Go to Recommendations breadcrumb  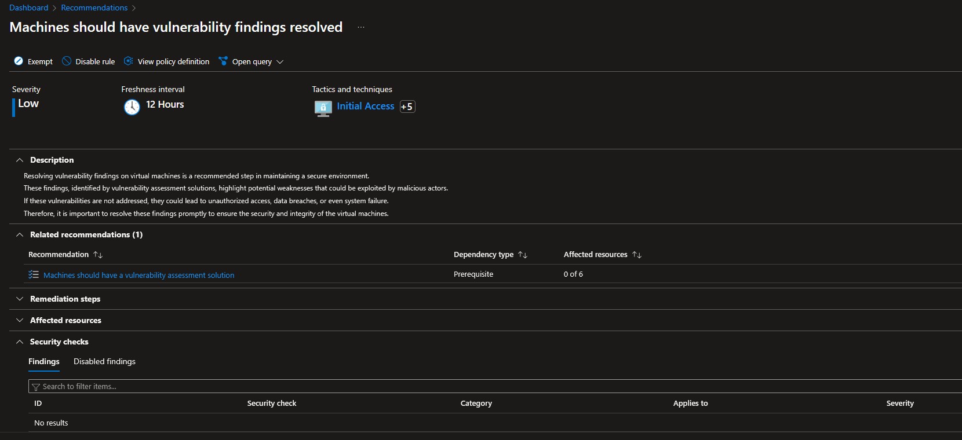[94, 8]
